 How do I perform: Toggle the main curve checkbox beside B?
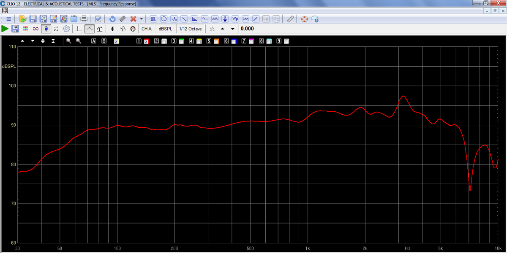(117, 41)
